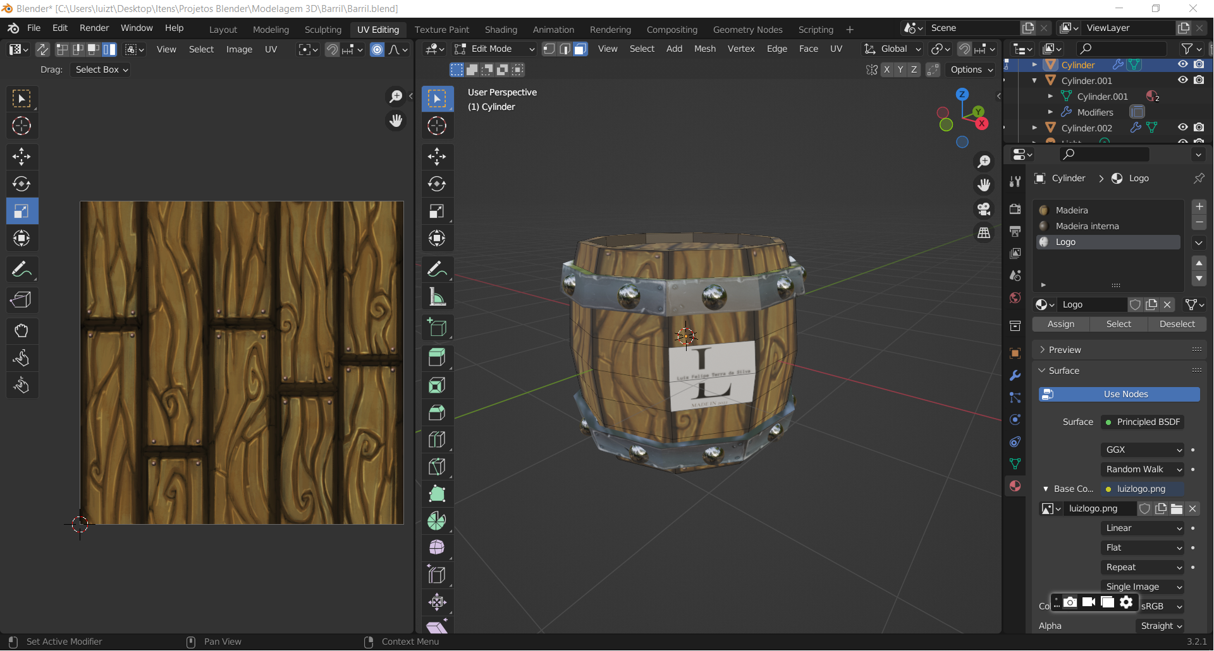The width and height of the screenshot is (1214, 651).
Task: Enable face select mode in the header
Action: tap(580, 49)
